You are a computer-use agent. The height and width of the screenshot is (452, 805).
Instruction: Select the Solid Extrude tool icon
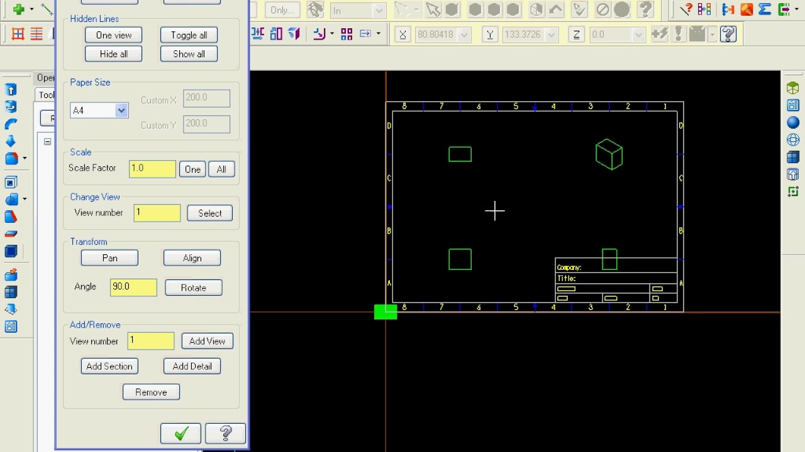[x=11, y=90]
